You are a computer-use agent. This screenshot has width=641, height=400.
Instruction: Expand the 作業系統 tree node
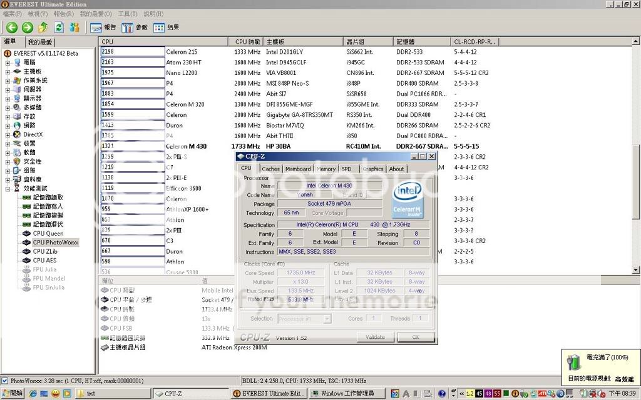pos(8,81)
